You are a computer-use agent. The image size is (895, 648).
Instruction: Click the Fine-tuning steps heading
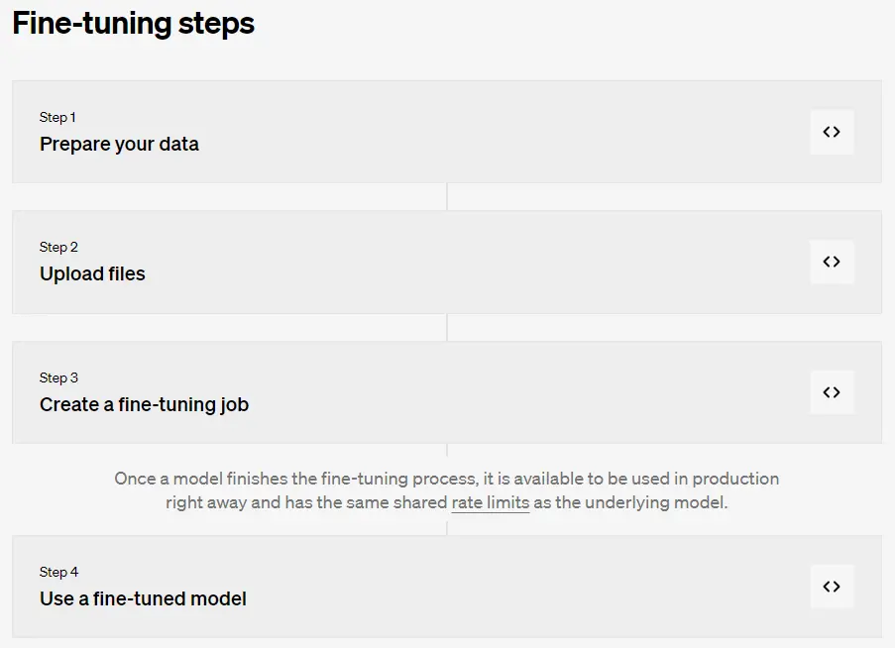(x=134, y=24)
